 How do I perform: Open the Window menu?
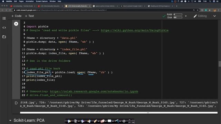tap(52, 1)
